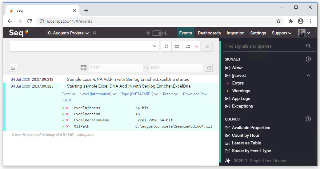Click the signals search magnifier icon
The height and width of the screenshot is (169, 320).
pos(308,46)
